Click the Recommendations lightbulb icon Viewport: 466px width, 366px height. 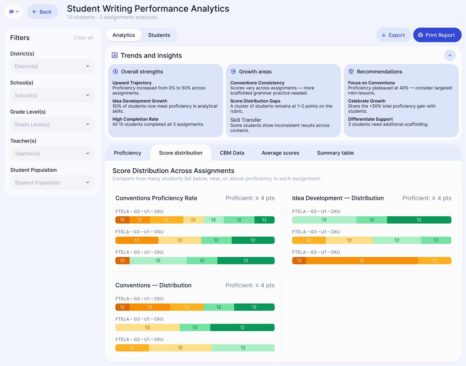[351, 72]
